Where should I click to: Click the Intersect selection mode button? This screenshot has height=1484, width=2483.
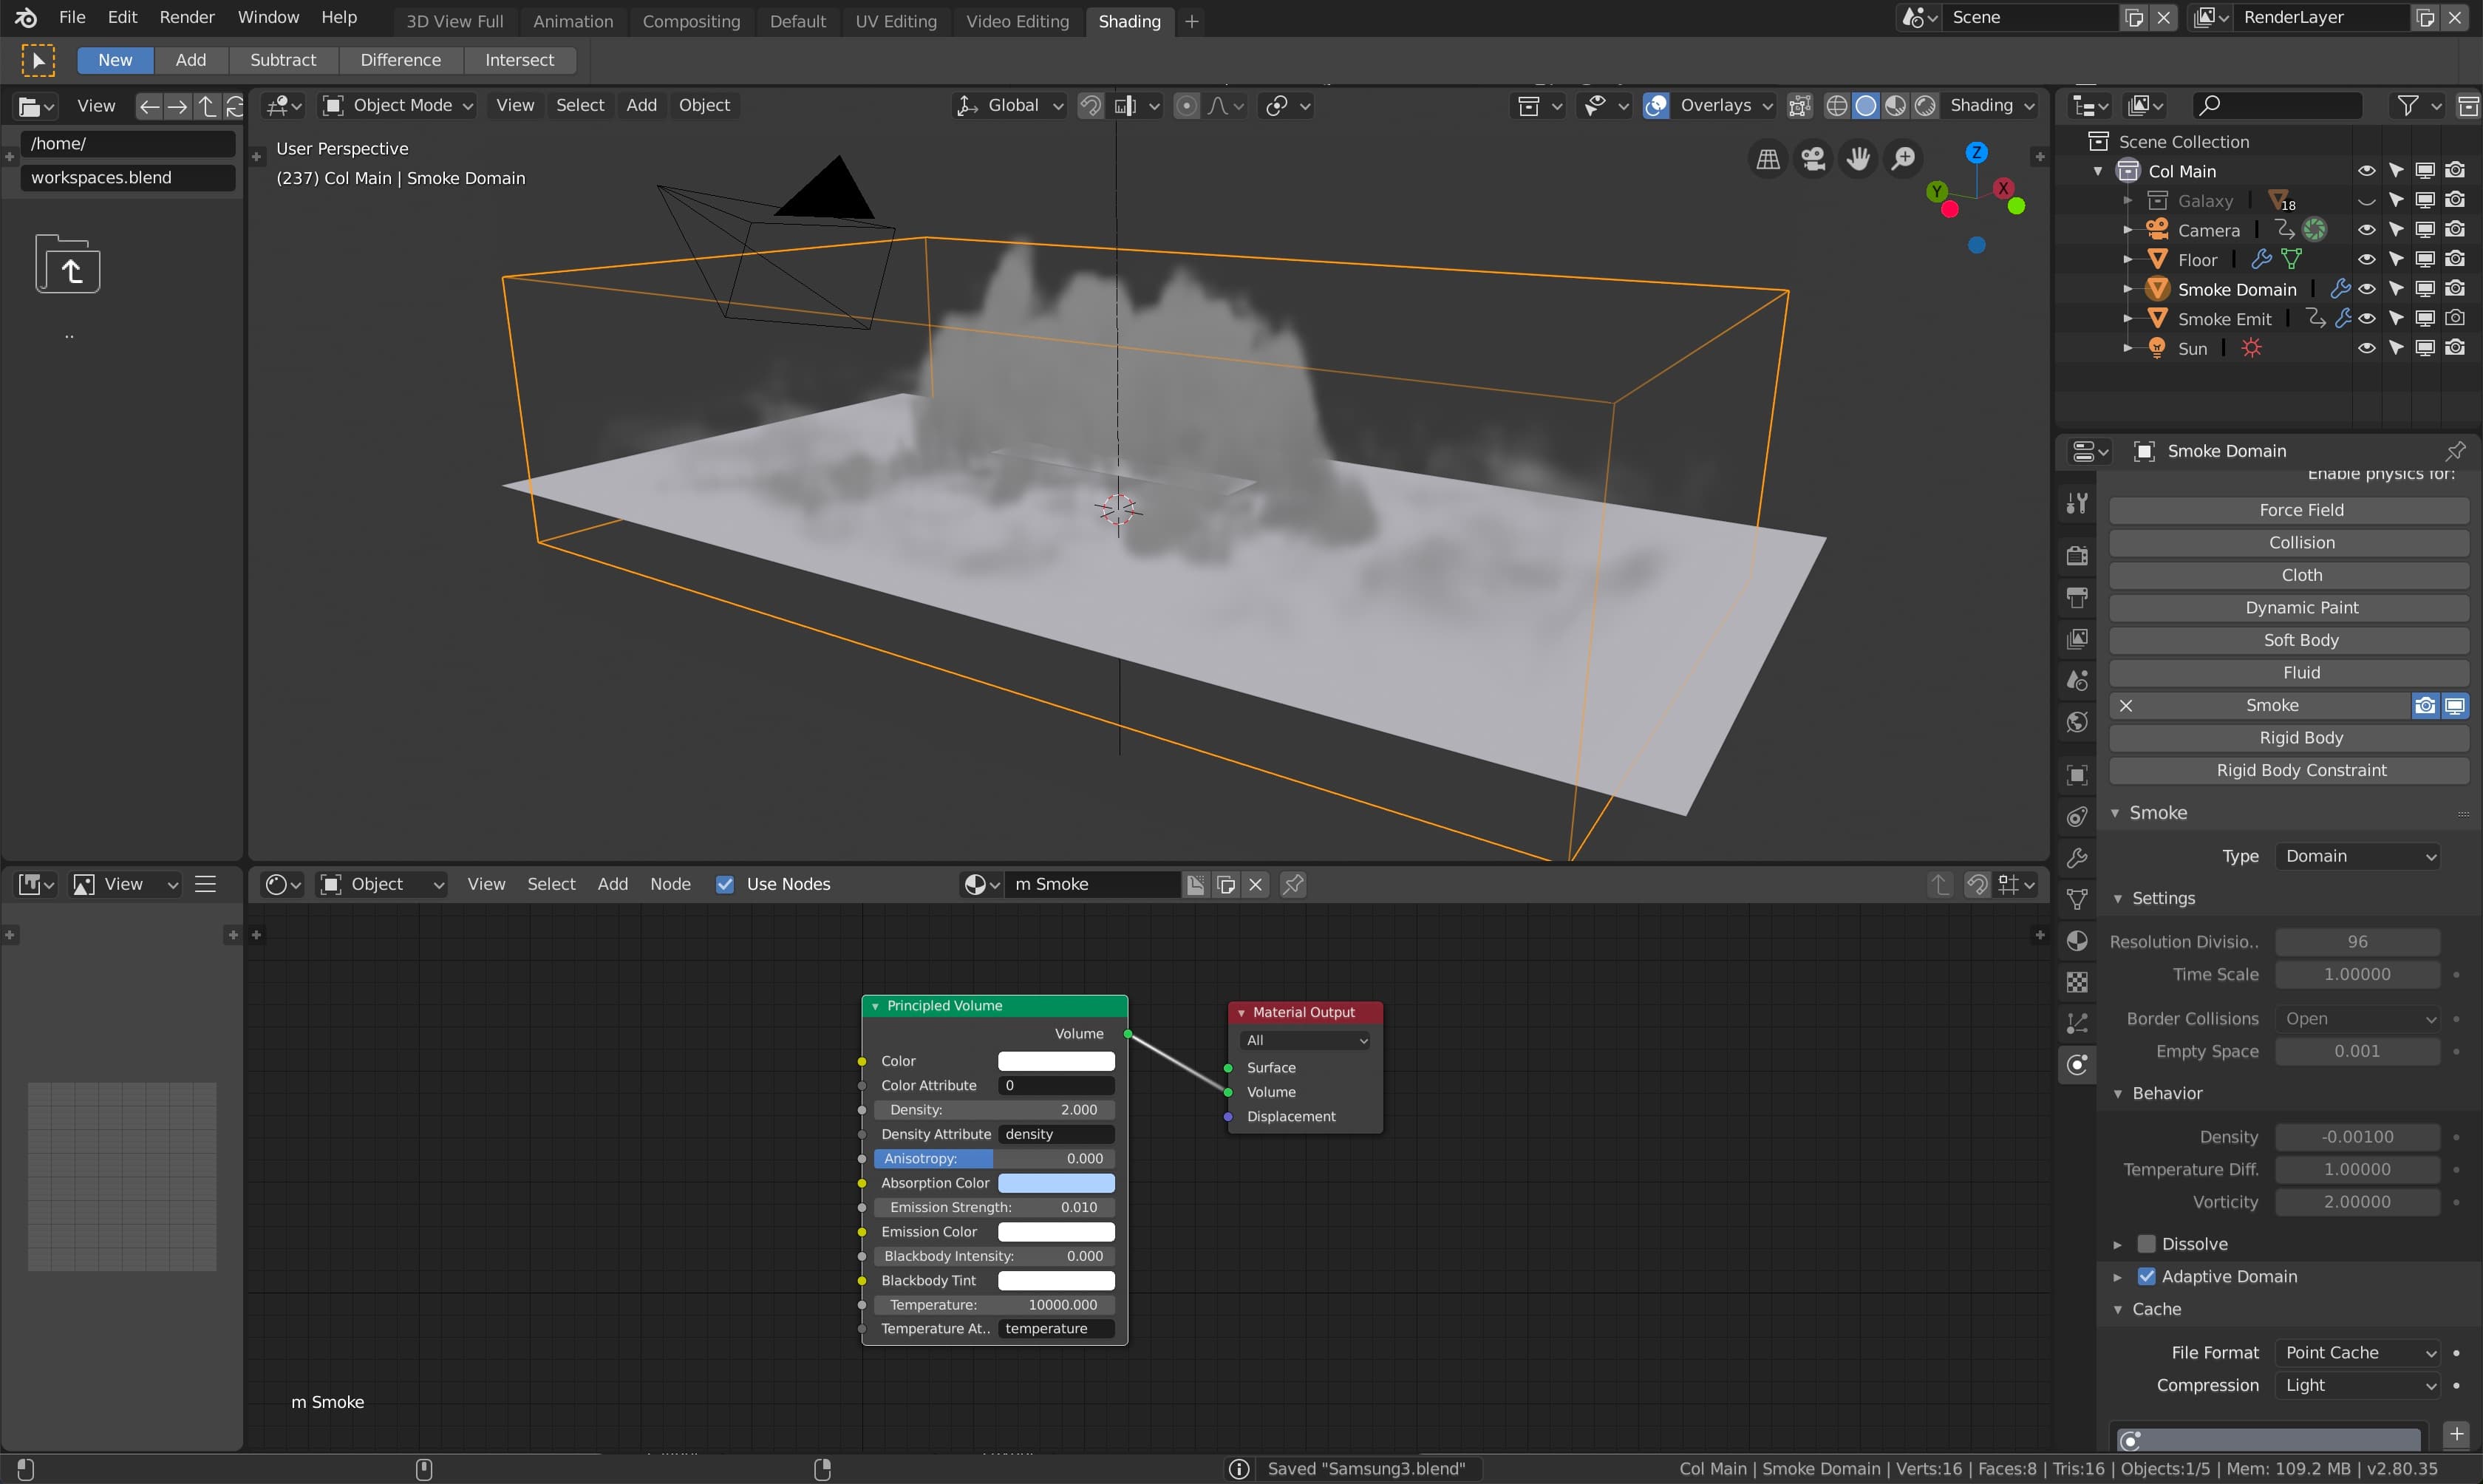click(519, 60)
